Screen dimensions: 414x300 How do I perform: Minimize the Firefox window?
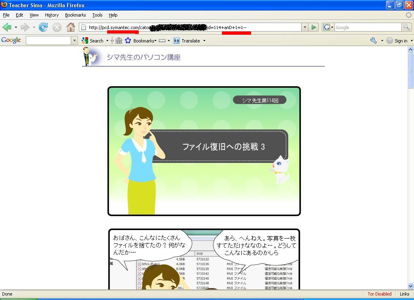click(390, 5)
